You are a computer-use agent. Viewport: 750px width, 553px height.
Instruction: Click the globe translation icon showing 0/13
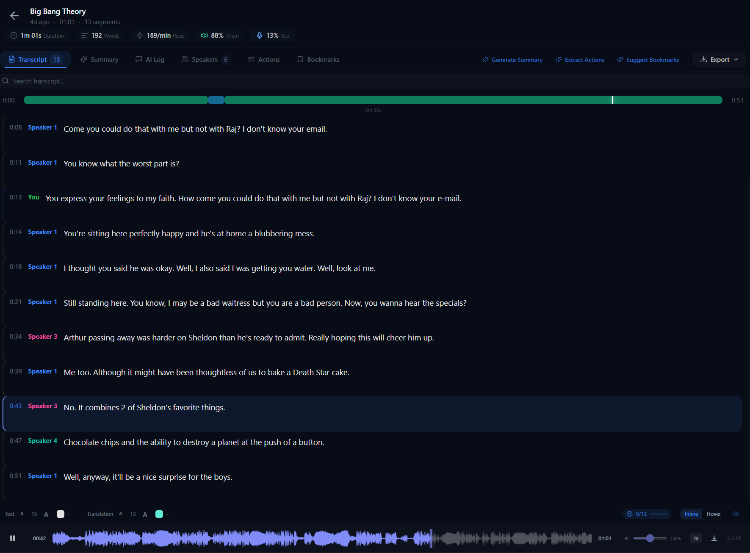pos(630,514)
